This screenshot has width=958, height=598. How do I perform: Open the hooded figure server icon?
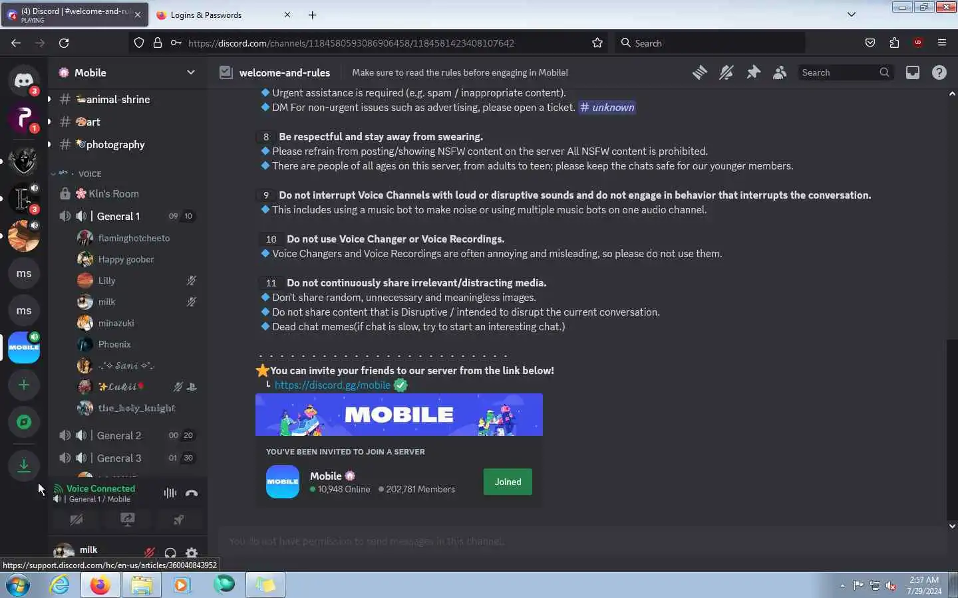pyautogui.click(x=24, y=161)
